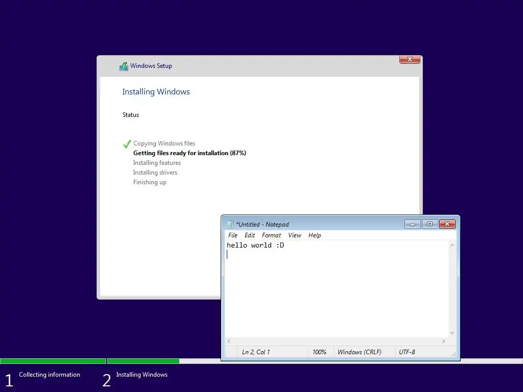Click the Notepad resize grip corner
523x392 pixels.
(x=454, y=354)
